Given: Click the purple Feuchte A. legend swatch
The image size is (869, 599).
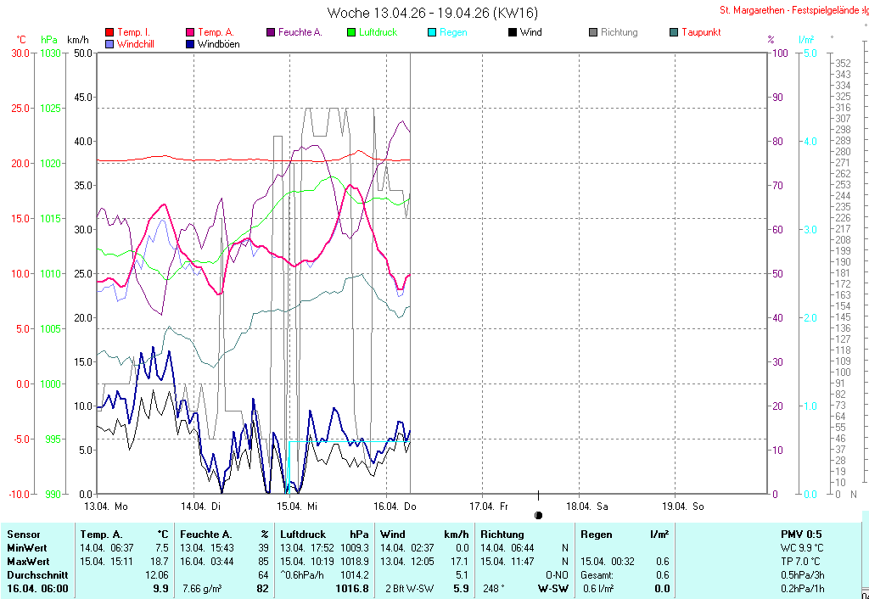Looking at the screenshot, I should tap(271, 32).
